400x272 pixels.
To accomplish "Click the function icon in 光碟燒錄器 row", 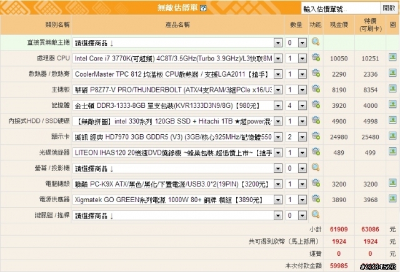I will coord(316,152).
